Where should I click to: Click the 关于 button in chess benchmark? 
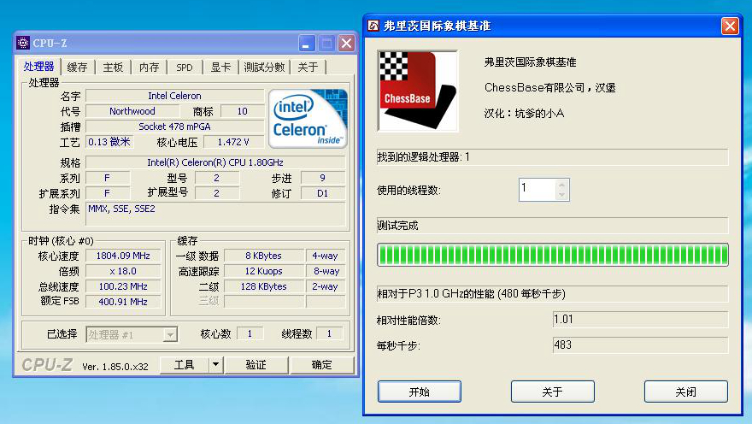[553, 392]
